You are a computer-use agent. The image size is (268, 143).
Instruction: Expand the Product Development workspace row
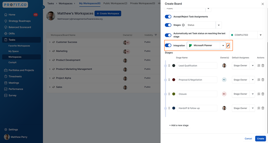click(x=50, y=60)
